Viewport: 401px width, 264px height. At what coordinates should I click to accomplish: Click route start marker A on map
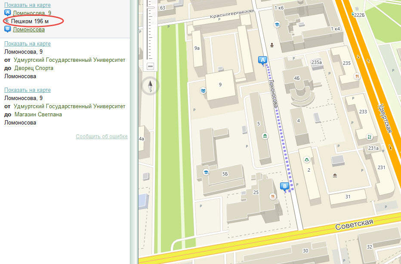(x=262, y=60)
